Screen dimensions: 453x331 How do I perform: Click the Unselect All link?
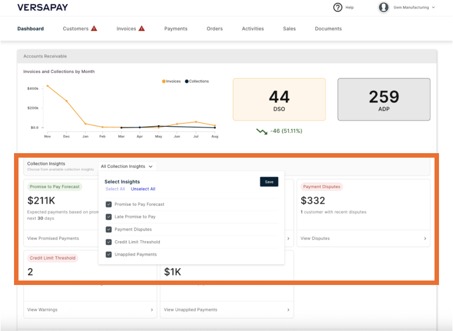click(143, 189)
